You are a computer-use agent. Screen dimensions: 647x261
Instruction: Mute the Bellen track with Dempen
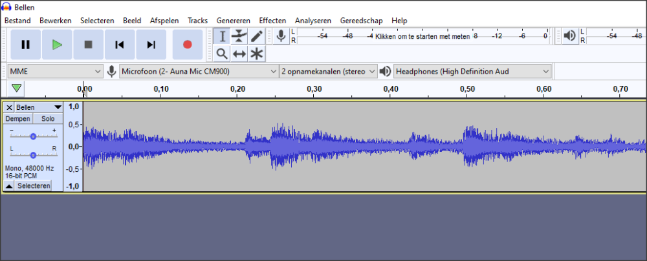17,119
